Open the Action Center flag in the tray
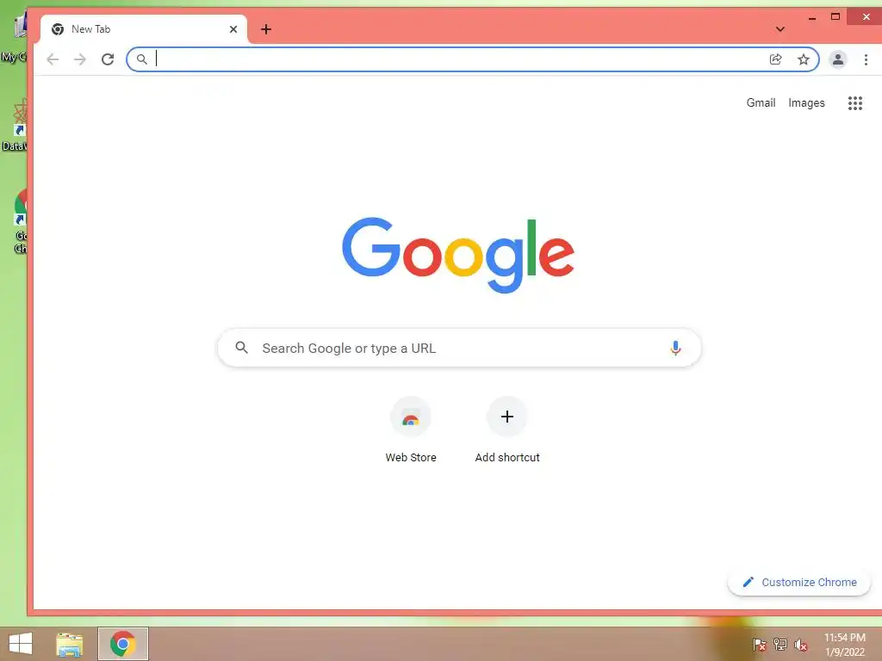 point(759,645)
